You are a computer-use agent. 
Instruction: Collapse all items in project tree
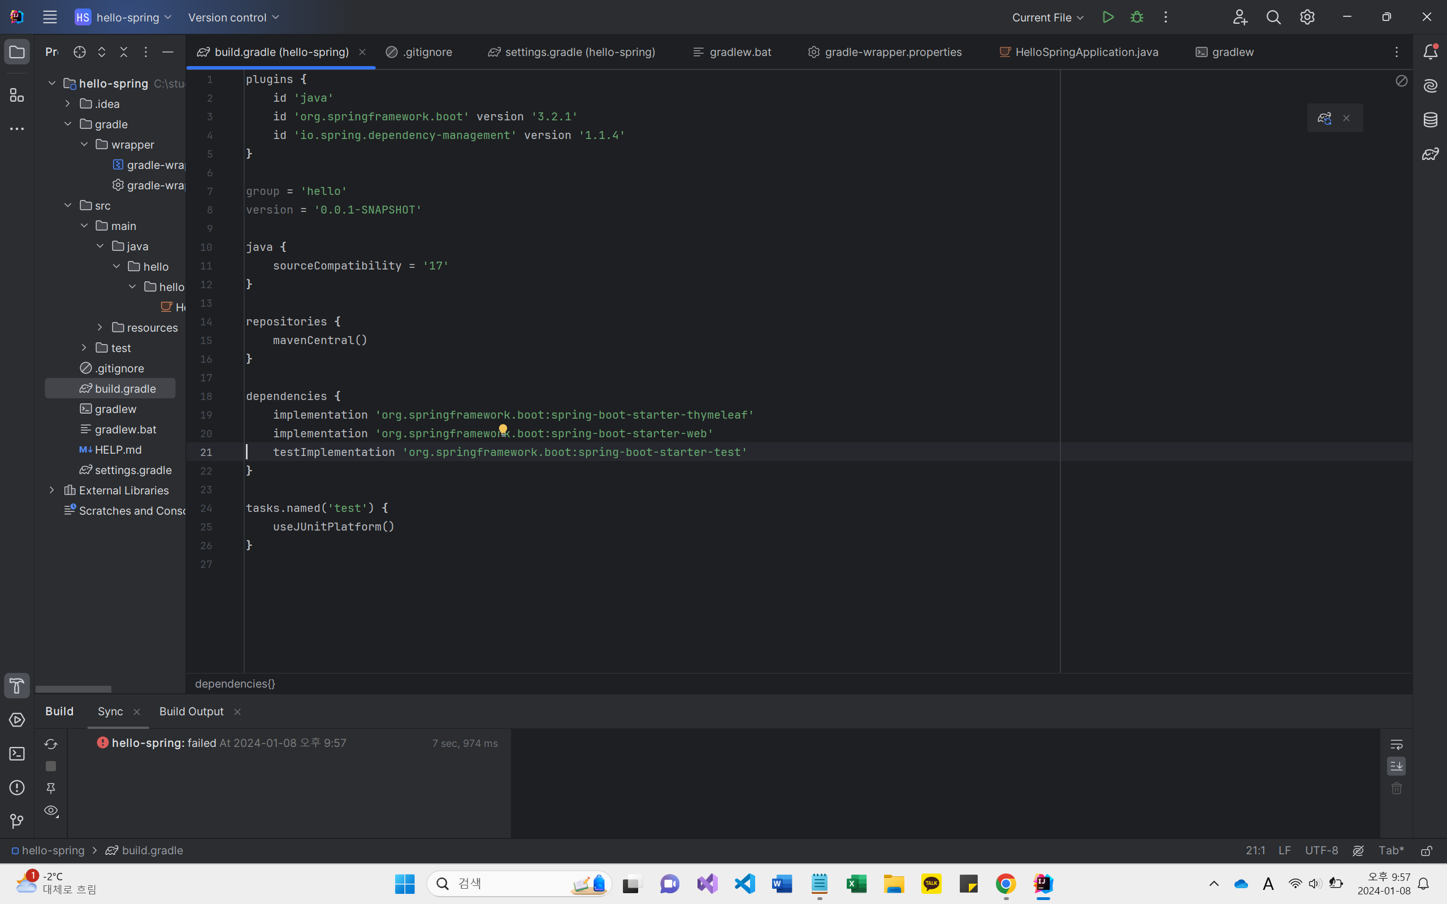(124, 52)
